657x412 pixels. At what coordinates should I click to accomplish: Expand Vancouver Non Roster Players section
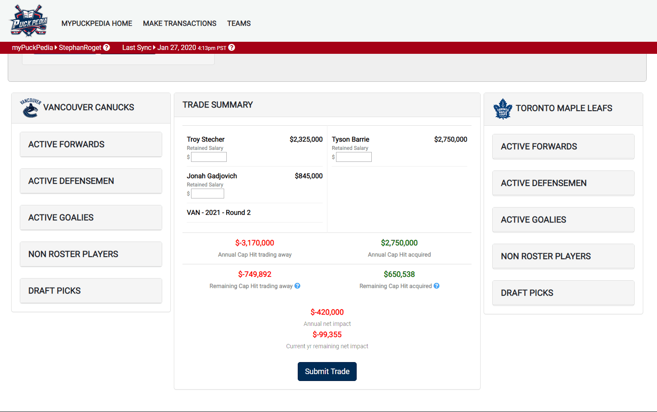click(x=91, y=254)
